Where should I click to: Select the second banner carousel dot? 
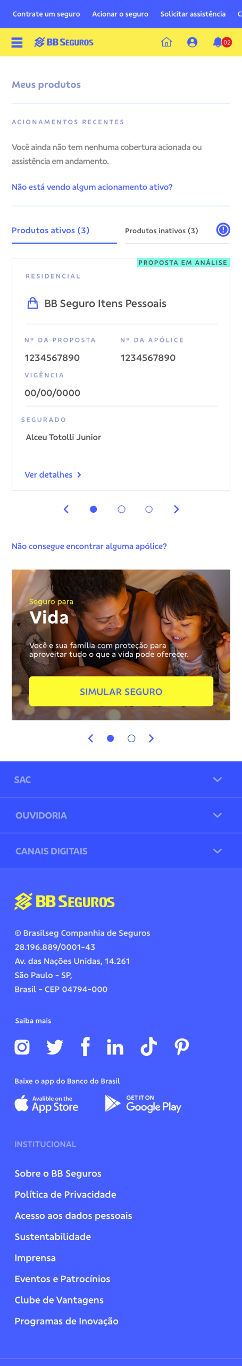131,738
